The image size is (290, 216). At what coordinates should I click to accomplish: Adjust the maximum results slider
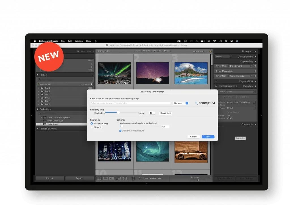(x=122, y=126)
